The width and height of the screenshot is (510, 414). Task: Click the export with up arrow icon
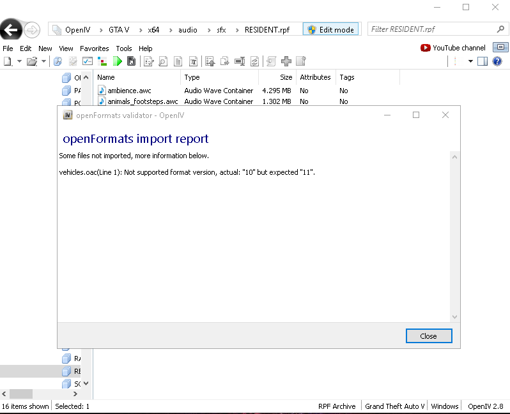point(210,61)
